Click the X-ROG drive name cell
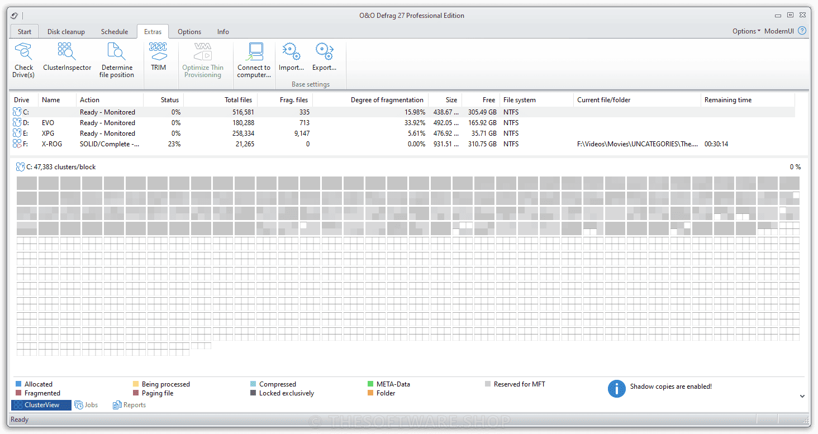 pos(52,144)
